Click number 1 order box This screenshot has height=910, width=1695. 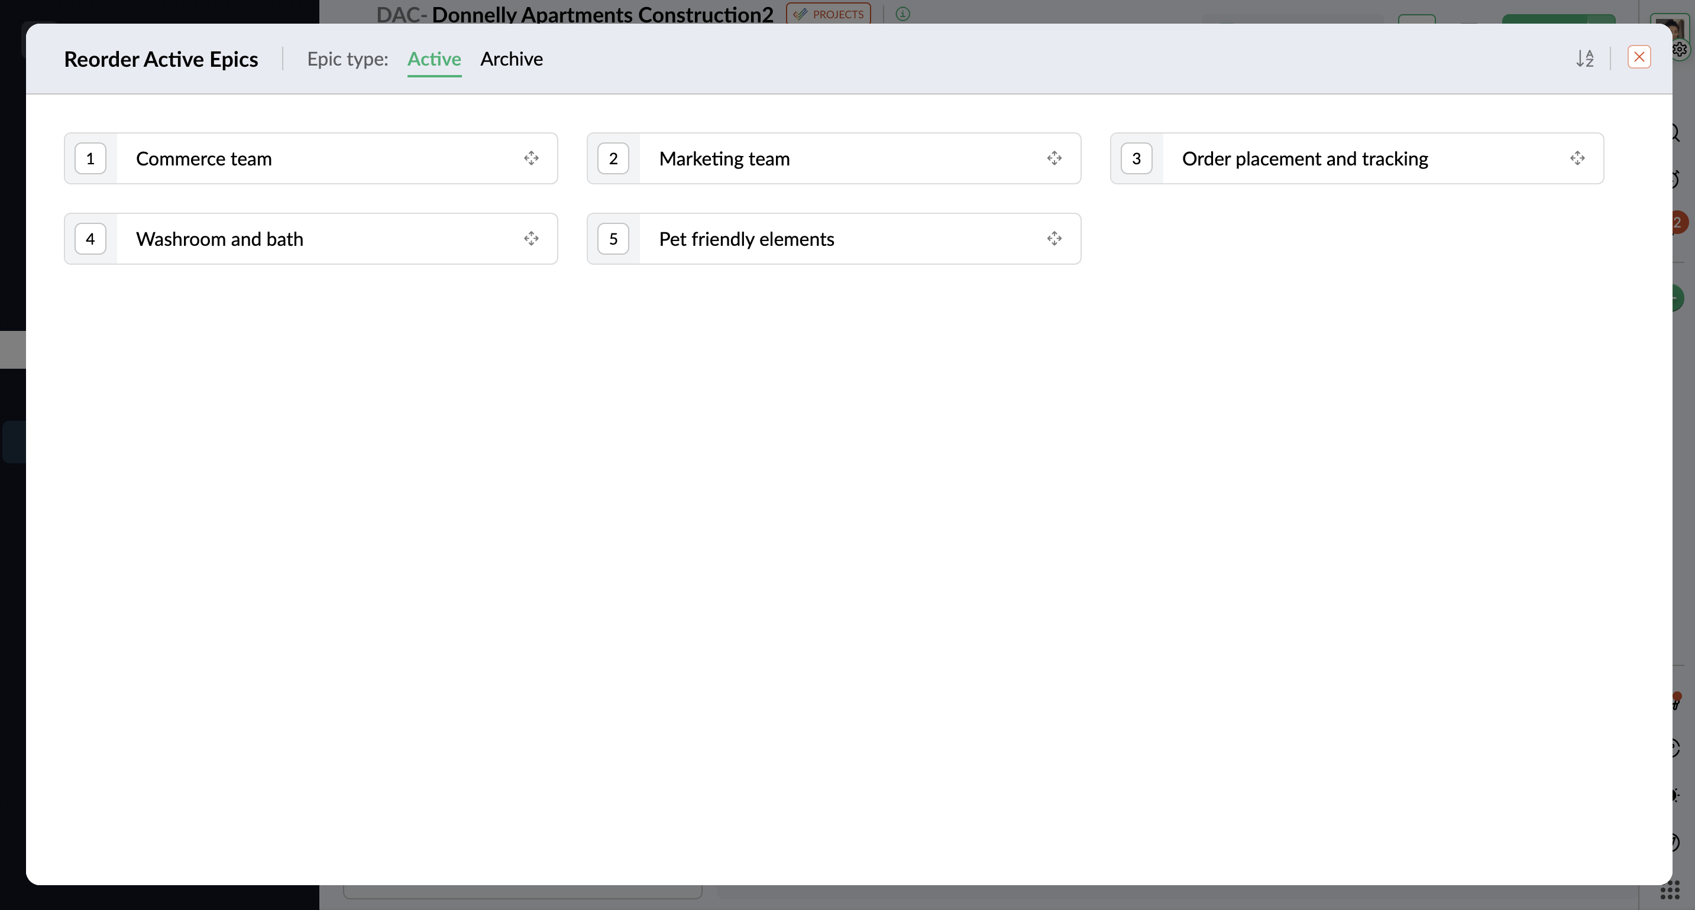90,158
